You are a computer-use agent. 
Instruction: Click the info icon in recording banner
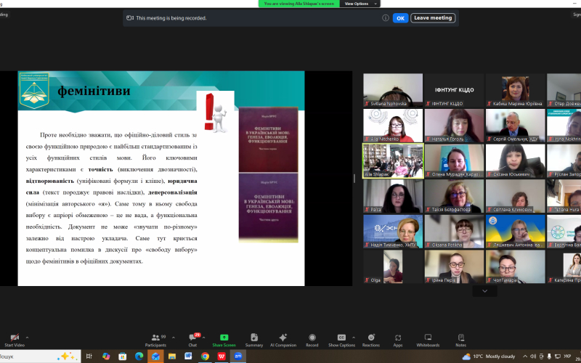tap(386, 17)
